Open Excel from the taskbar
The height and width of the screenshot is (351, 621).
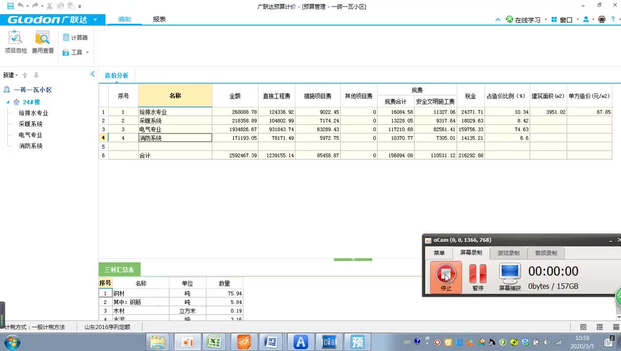click(214, 342)
